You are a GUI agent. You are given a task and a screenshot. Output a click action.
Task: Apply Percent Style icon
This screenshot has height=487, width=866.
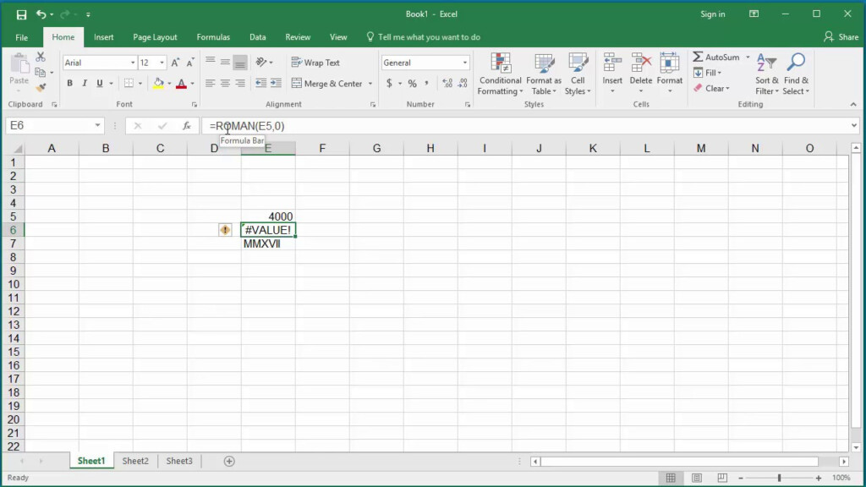tap(412, 84)
